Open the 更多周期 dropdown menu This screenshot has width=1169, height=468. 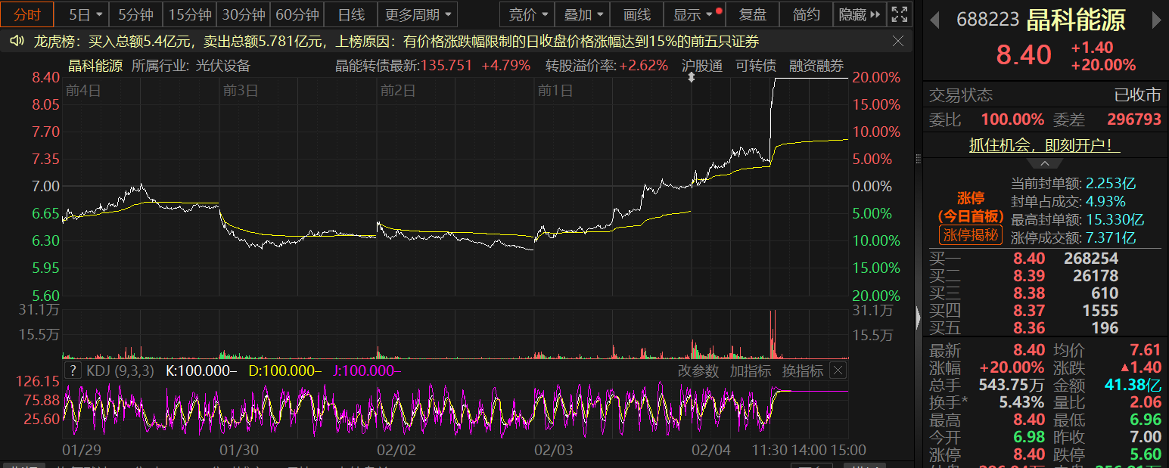click(417, 14)
